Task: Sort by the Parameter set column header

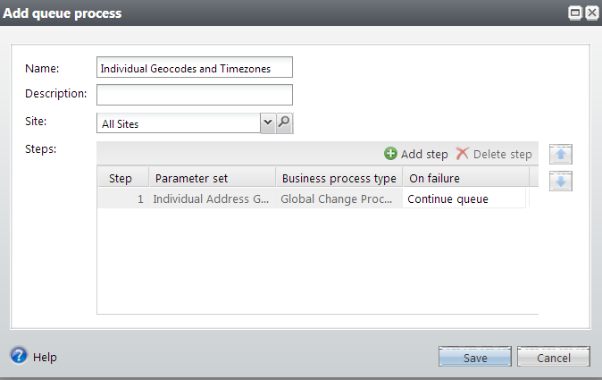Action: click(211, 178)
